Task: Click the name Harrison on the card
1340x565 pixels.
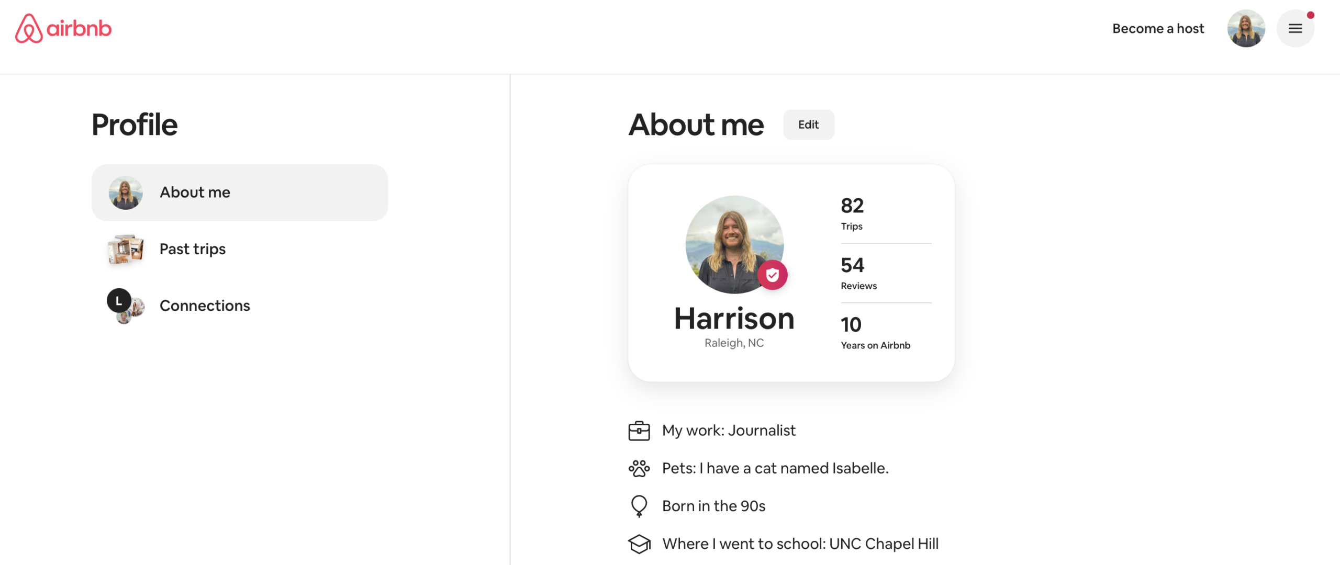Action: tap(734, 319)
